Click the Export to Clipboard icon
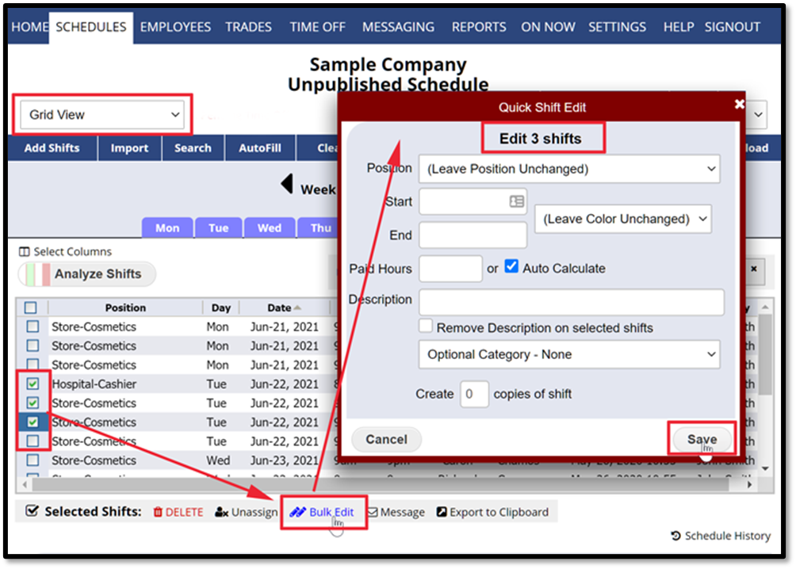The height and width of the screenshot is (569, 796). click(442, 511)
